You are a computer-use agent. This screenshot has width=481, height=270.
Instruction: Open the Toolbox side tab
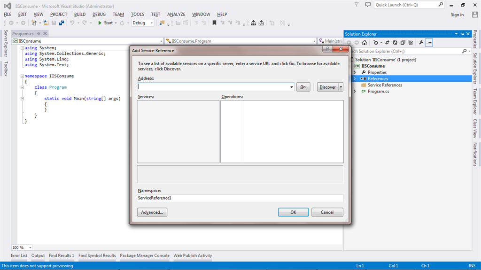pyautogui.click(x=6, y=69)
